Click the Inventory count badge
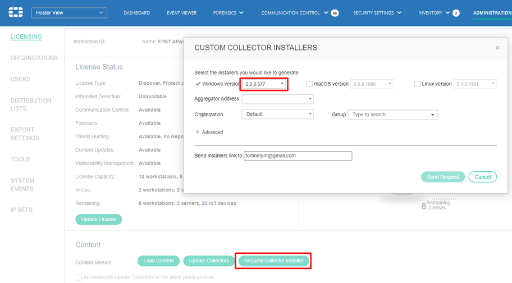Viewport: 512px width, 283px height. tap(456, 13)
